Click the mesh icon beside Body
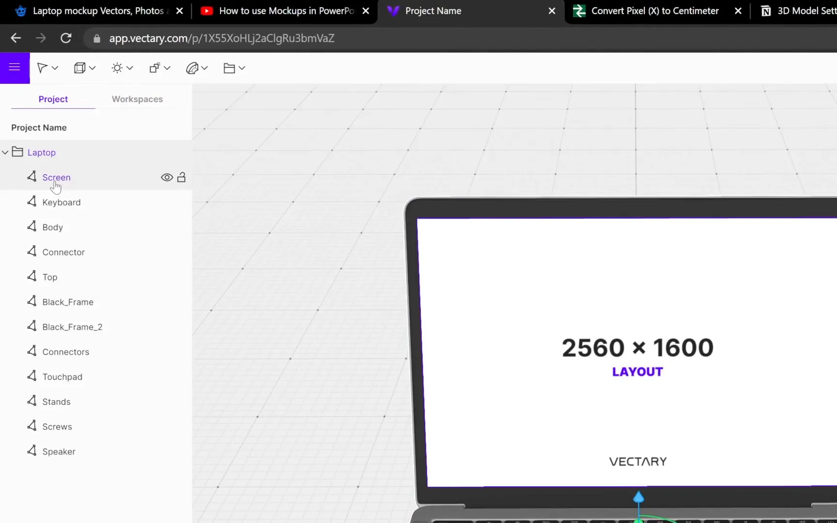 [32, 226]
